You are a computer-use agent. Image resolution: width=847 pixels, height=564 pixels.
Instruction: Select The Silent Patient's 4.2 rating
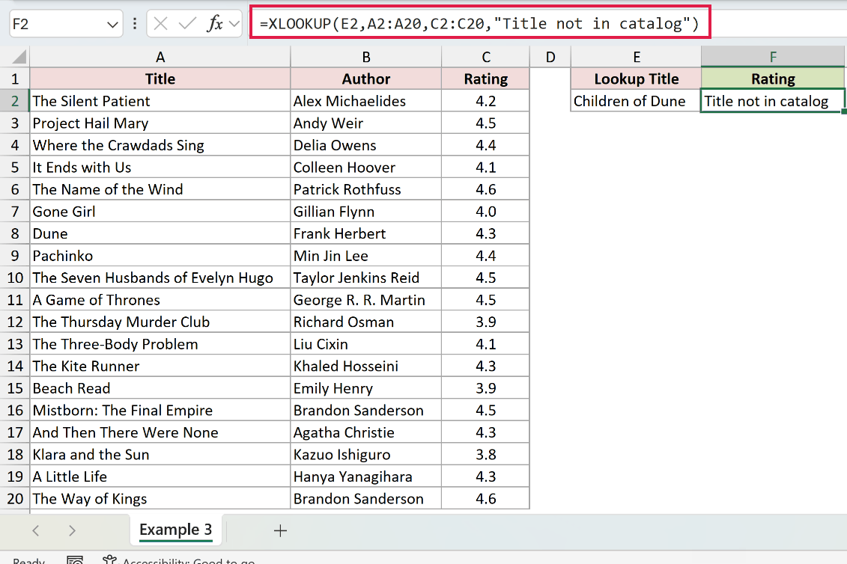click(485, 101)
